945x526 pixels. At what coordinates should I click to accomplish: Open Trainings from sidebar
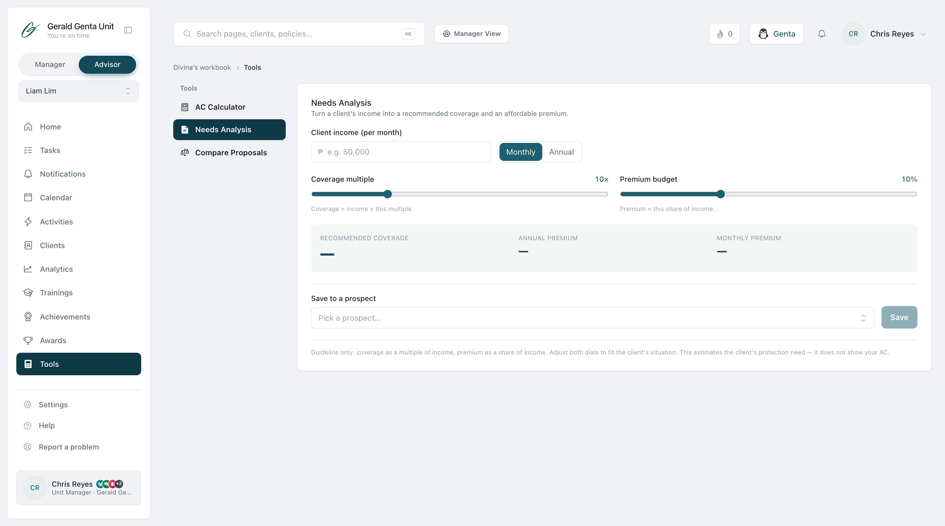click(78, 293)
